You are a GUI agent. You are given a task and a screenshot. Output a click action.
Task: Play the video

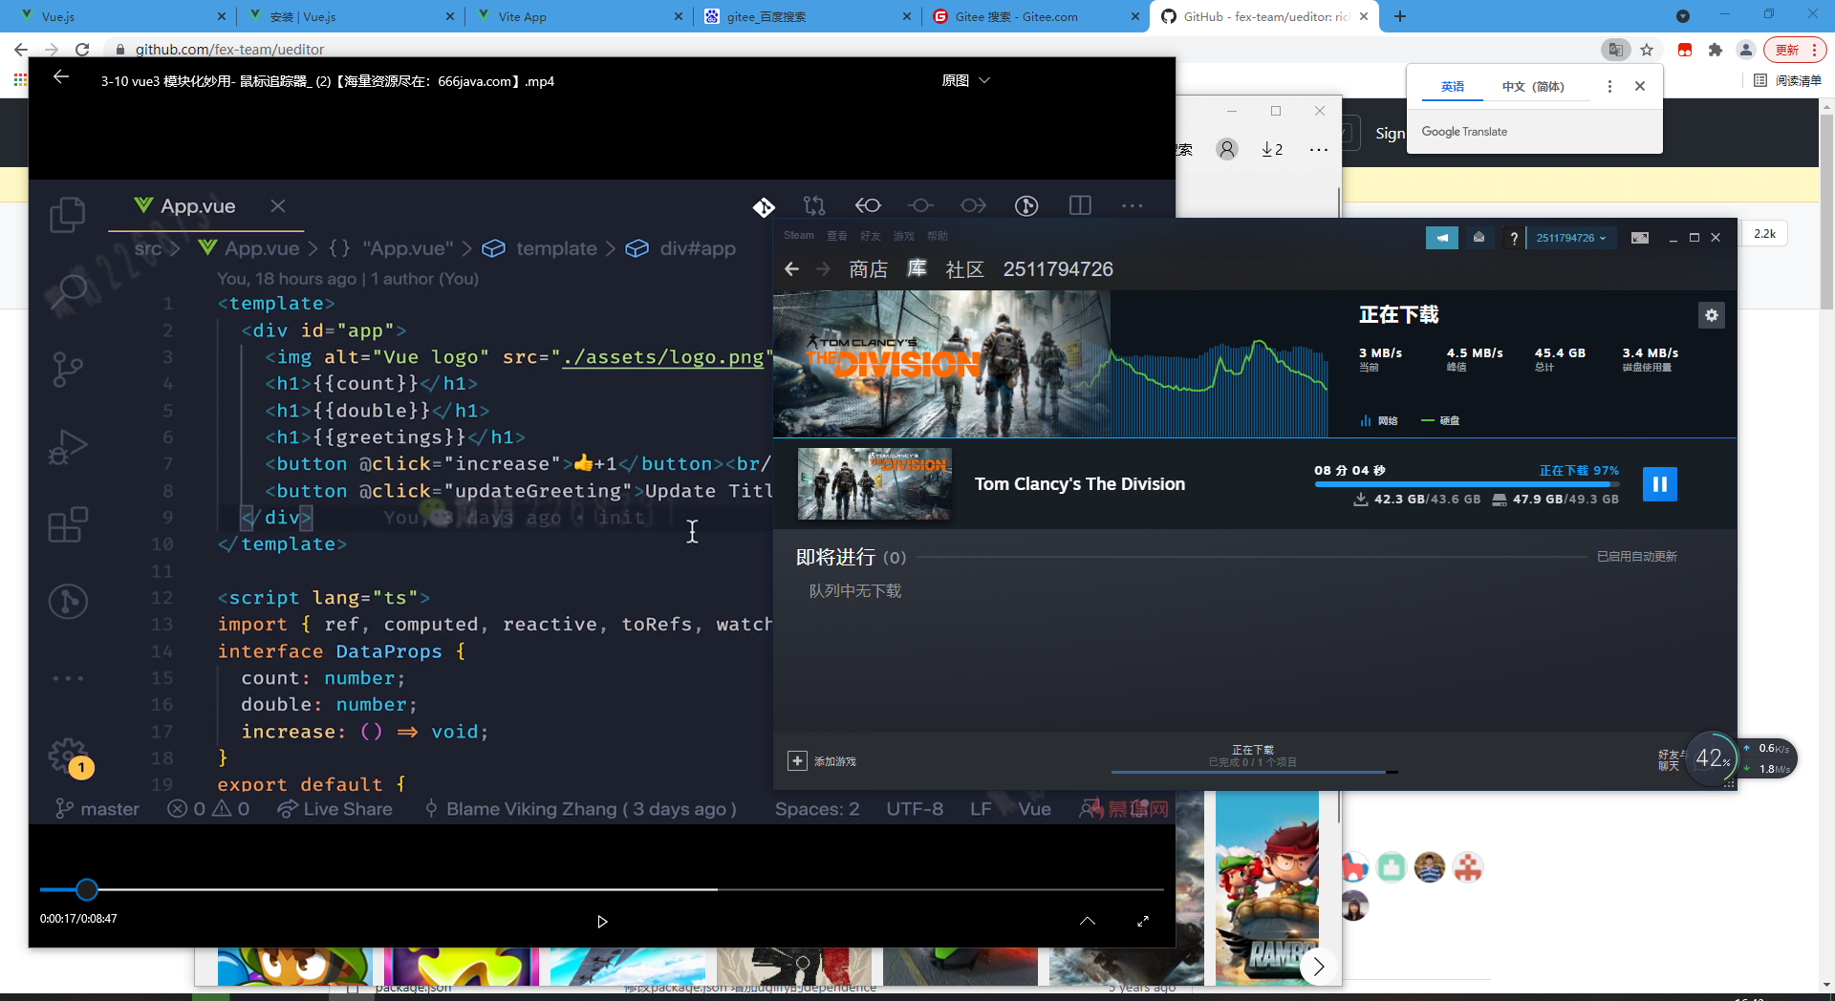point(602,922)
